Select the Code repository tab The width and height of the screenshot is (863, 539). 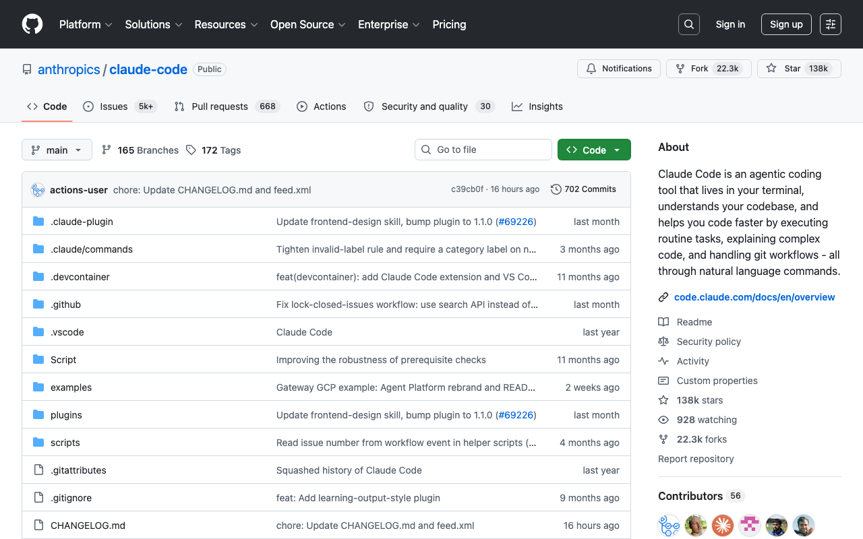(x=47, y=106)
